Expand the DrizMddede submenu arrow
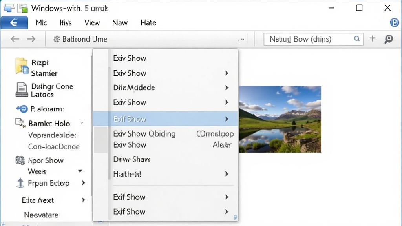This screenshot has width=402, height=226. [x=227, y=87]
